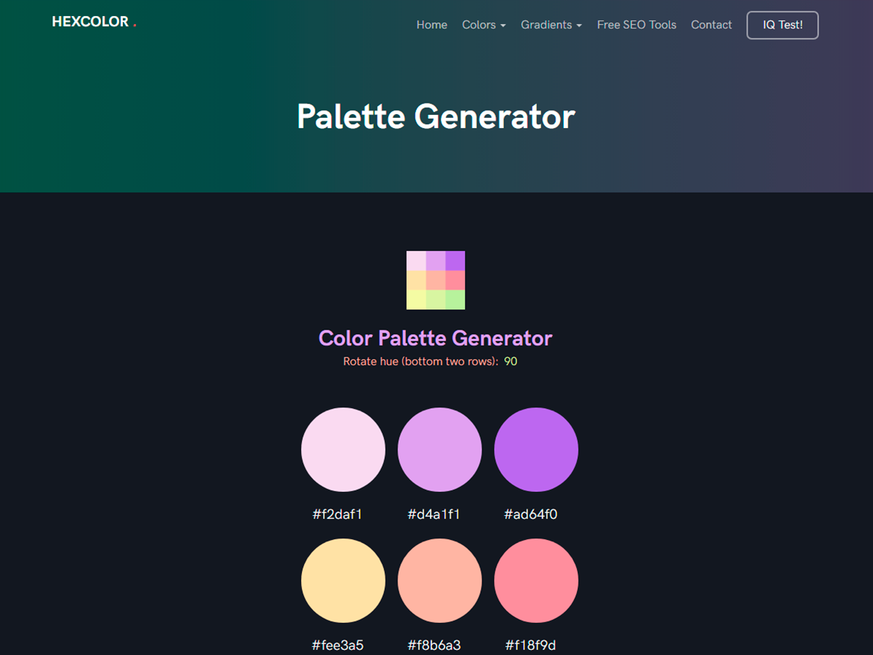Select the #f18f9d coral pink circle

pos(536,581)
